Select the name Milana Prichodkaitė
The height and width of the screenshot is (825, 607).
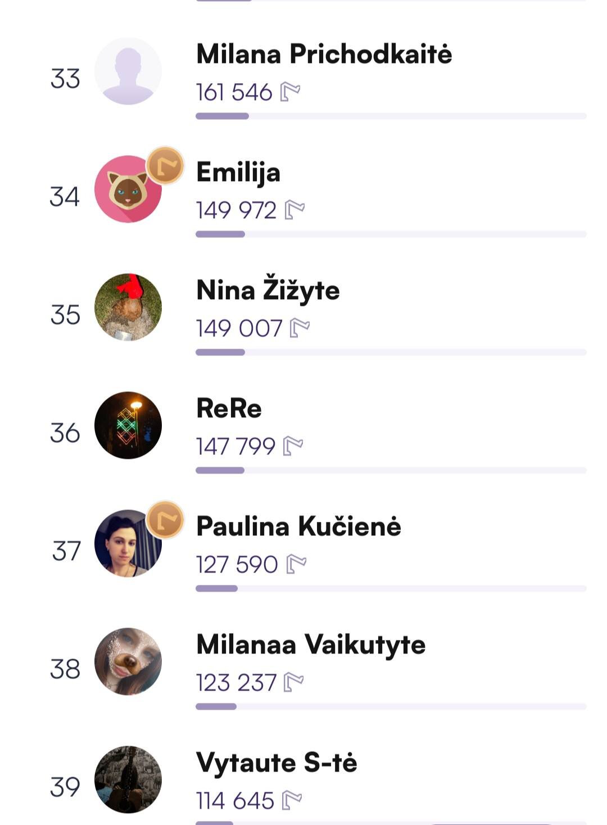coord(324,54)
